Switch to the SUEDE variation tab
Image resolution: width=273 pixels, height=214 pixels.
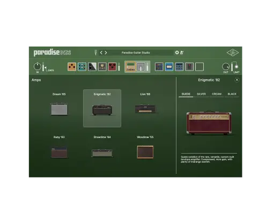click(x=186, y=94)
